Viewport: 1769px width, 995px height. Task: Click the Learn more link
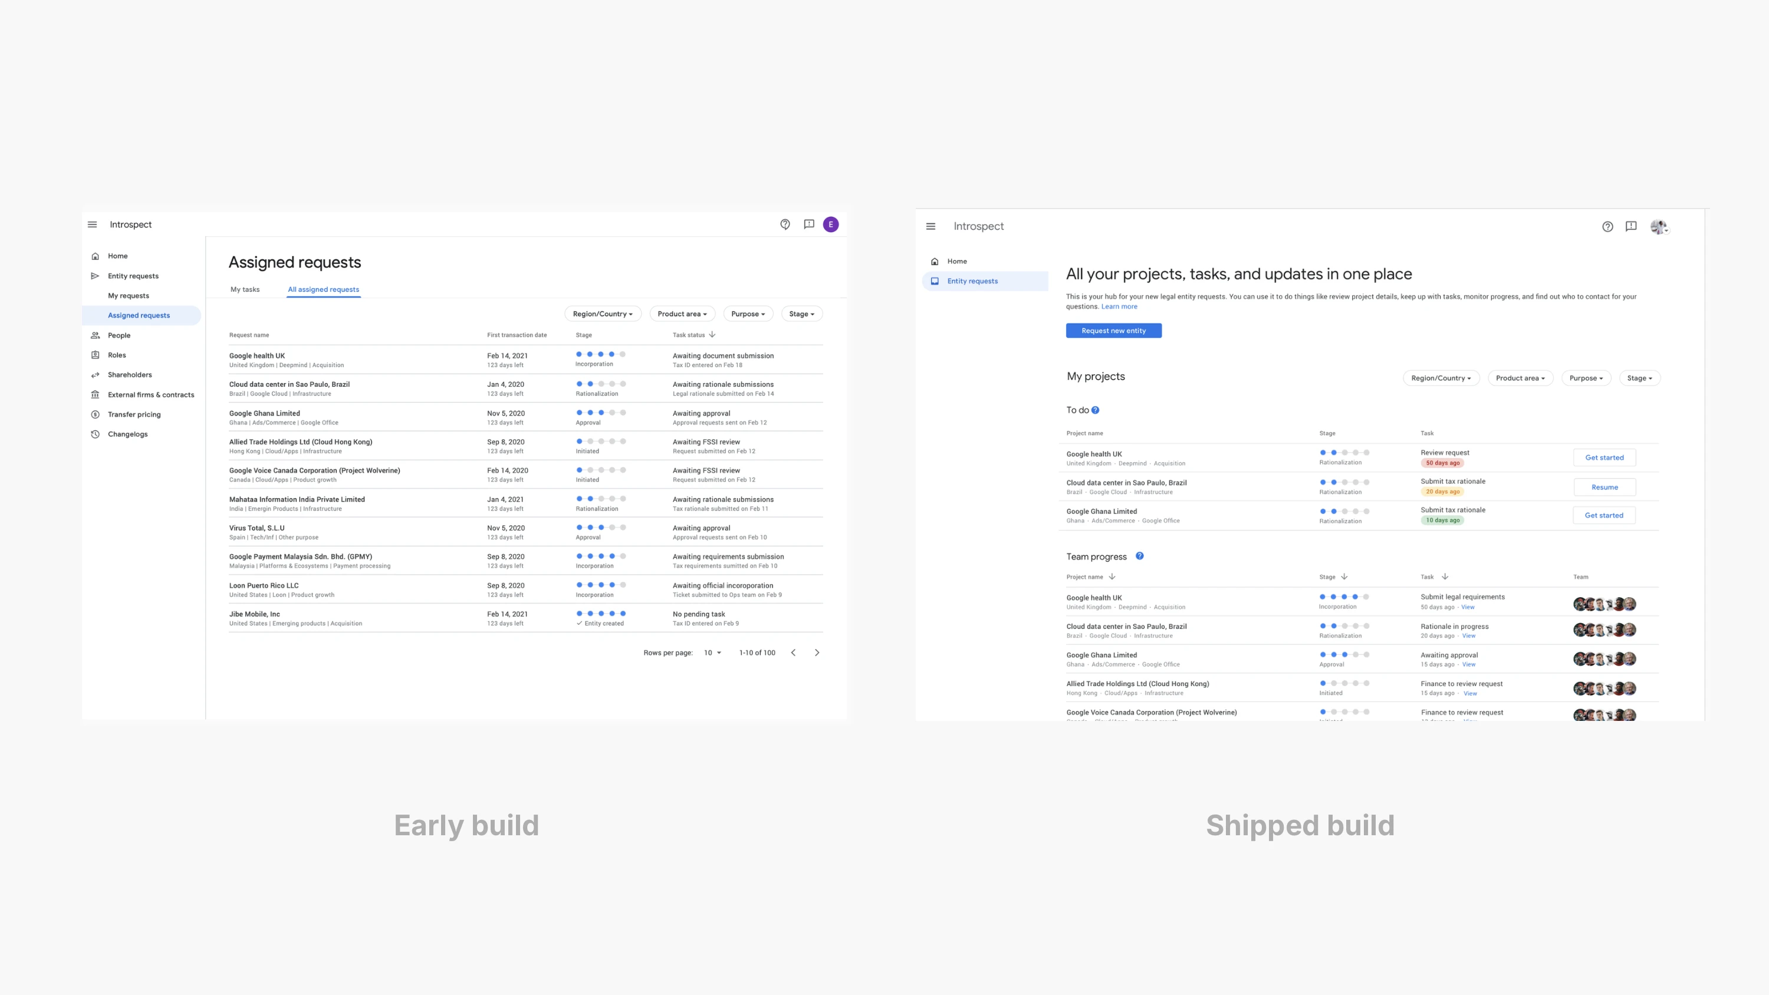pyautogui.click(x=1119, y=307)
